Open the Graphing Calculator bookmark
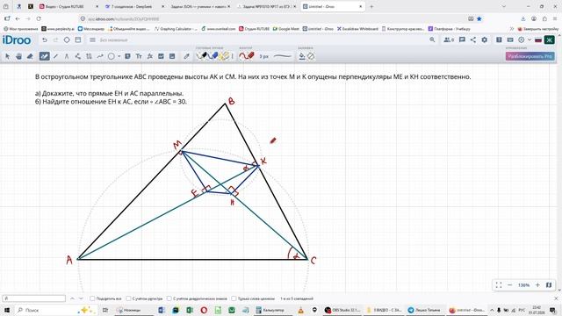 coord(176,29)
